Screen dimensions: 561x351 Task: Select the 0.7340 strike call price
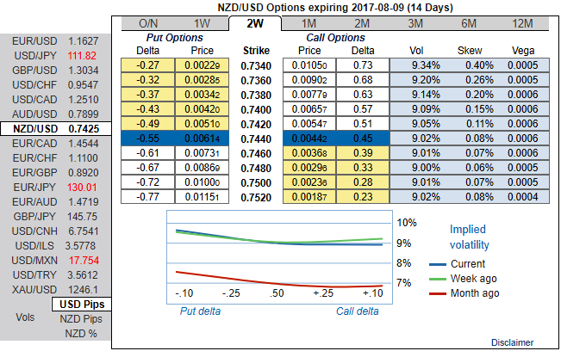(309, 65)
